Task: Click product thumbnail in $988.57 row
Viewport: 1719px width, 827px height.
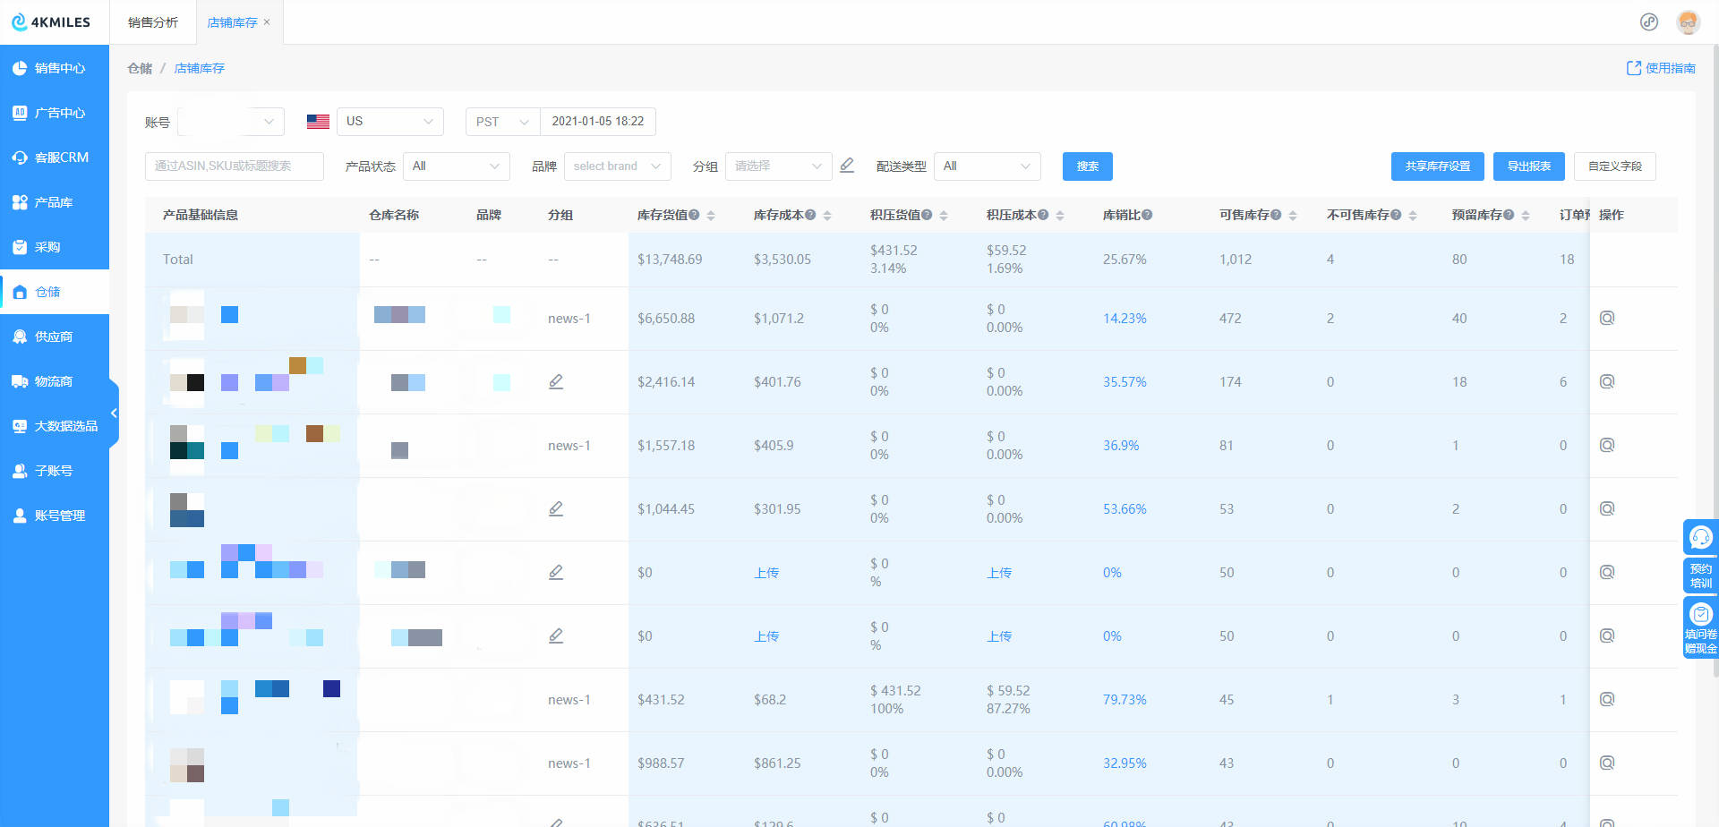Action: tap(187, 764)
